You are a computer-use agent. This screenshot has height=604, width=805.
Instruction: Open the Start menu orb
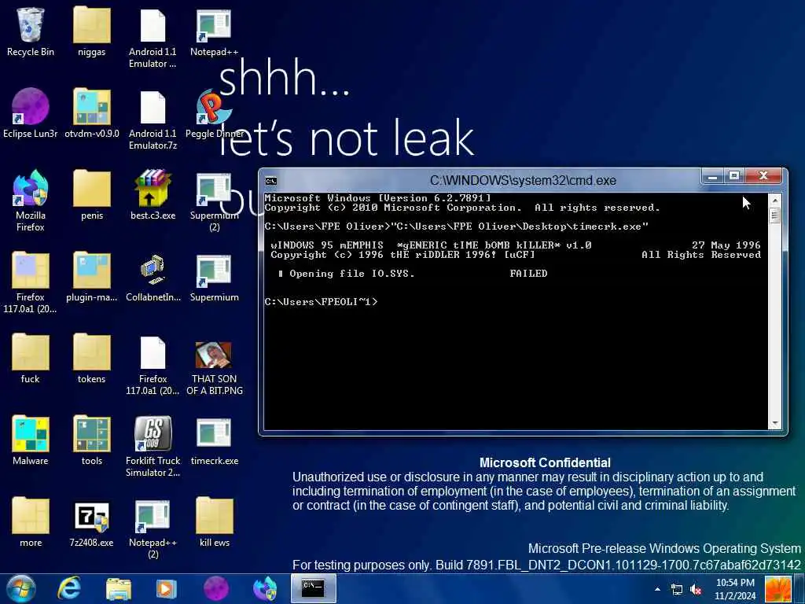[x=21, y=588]
